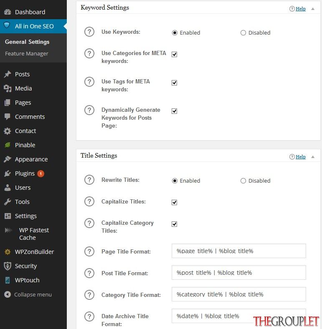Toggle Dynamically Generate Keywords for Posts Page checkbox
The height and width of the screenshot is (329, 322).
pos(174,111)
